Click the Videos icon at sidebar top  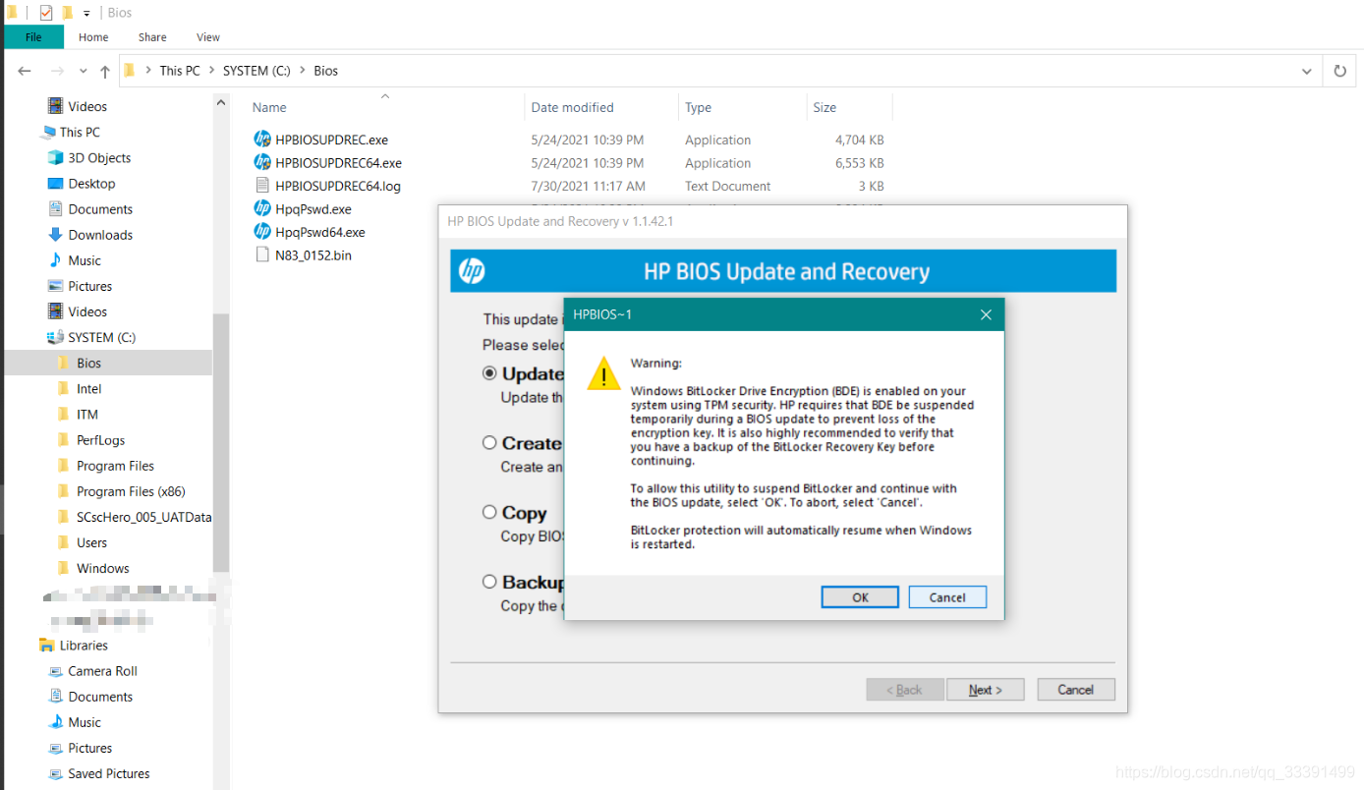(56, 106)
